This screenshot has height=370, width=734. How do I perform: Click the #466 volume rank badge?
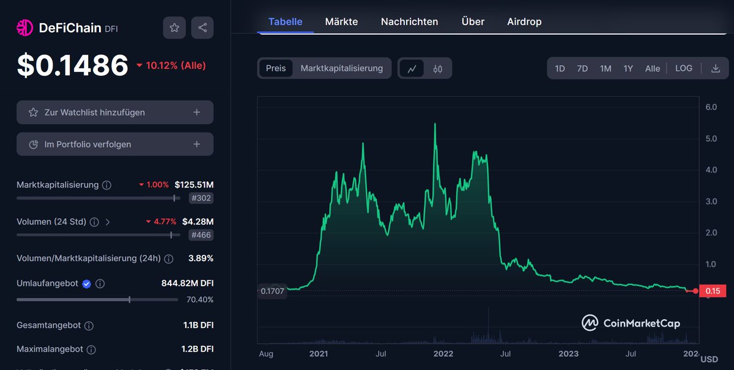(201, 235)
